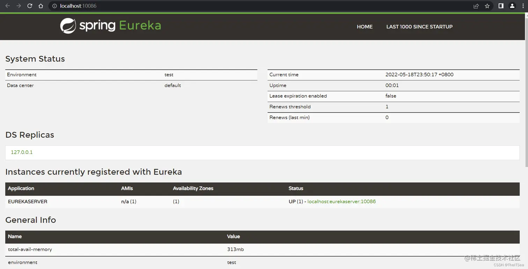Open browser side panel icon
Screen dimensions: 528x269
(x=501, y=6)
